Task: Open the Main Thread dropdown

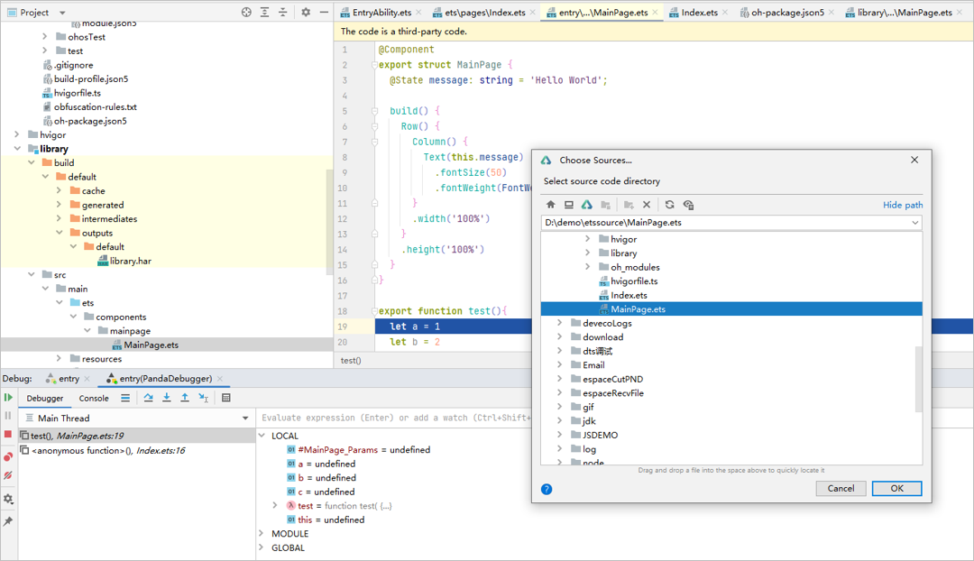Action: tap(244, 418)
